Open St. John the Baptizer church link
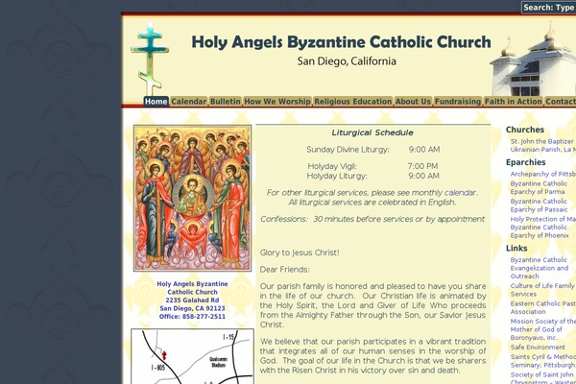Screen dimensions: 576x384 pyautogui.click(x=543, y=146)
